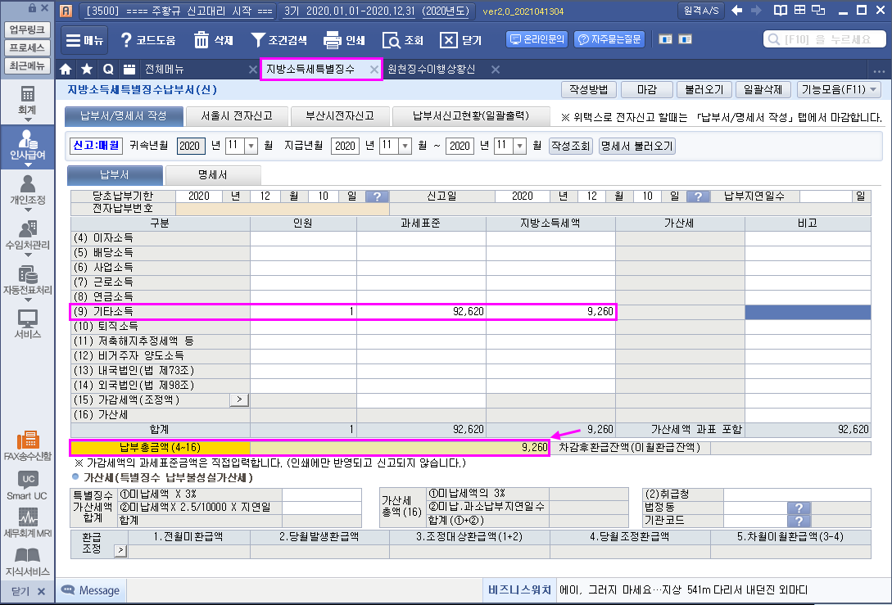The width and height of the screenshot is (892, 605).
Task: Click the help icon for 기관코드
Action: click(x=799, y=521)
